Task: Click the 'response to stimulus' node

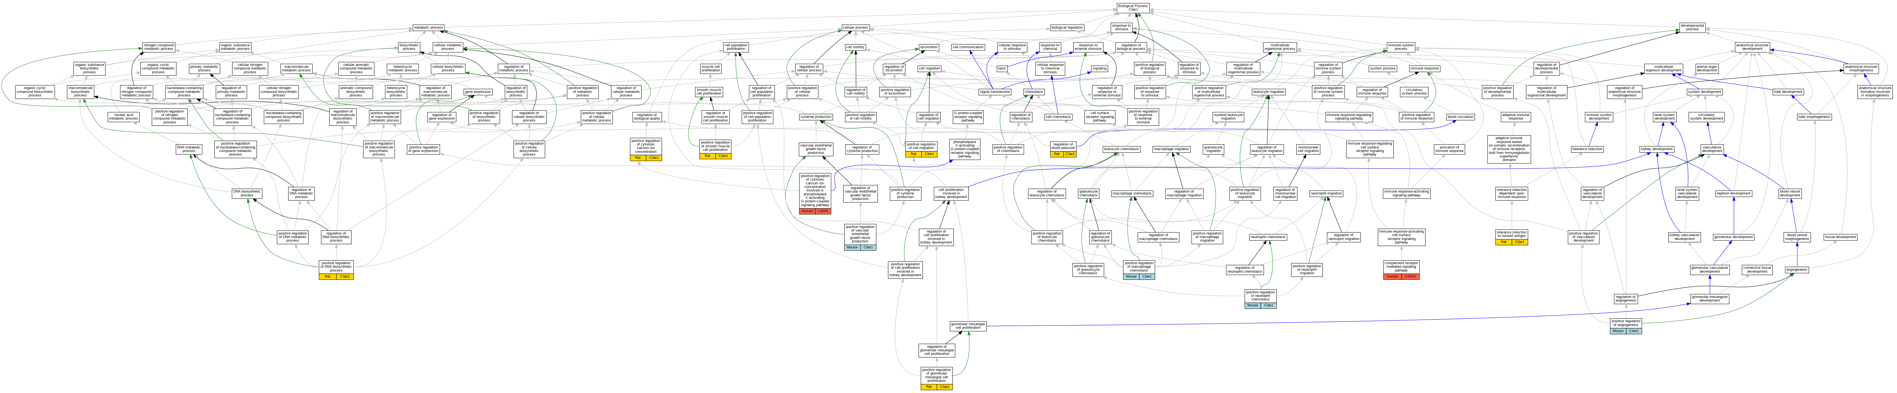Action: click(x=1122, y=27)
